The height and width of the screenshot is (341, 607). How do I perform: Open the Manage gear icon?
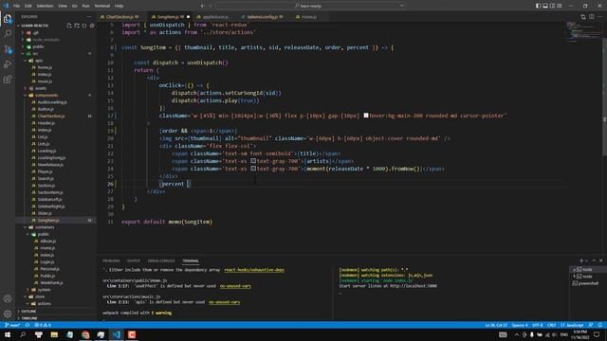click(8, 314)
